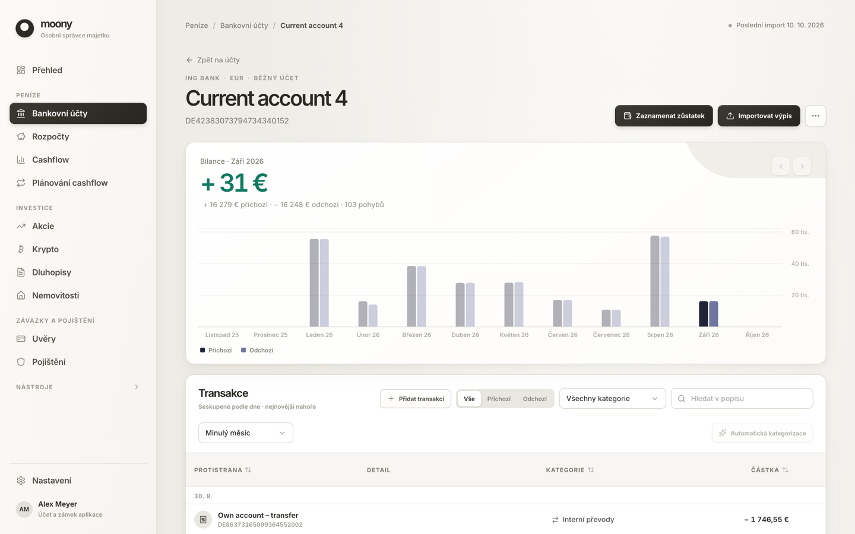Screen dimensions: 855x534
Task: Click the Pojištění shield icon
Action: coord(21,362)
